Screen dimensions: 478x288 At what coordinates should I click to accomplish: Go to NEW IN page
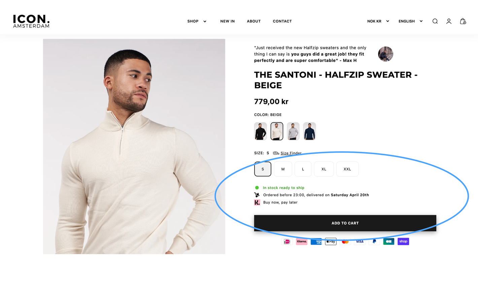point(228,21)
